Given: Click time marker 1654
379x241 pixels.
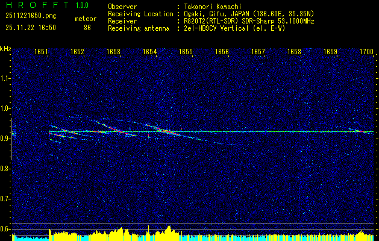Looking at the screenshot, I should [x=150, y=52].
